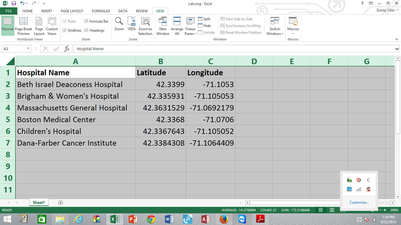401x225 pixels.
Task: Click the formula bar input field
Action: click(x=234, y=49)
